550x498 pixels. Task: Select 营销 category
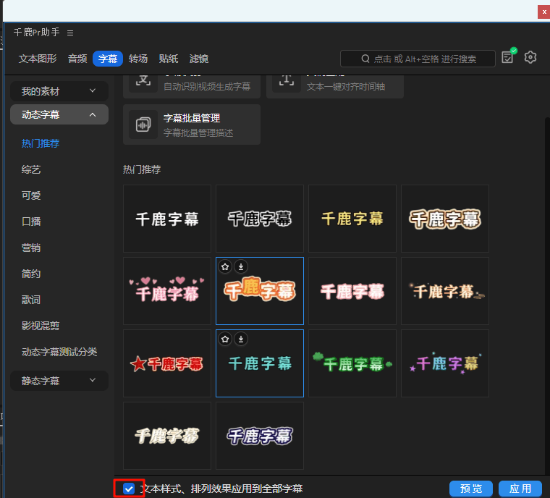pyautogui.click(x=31, y=248)
